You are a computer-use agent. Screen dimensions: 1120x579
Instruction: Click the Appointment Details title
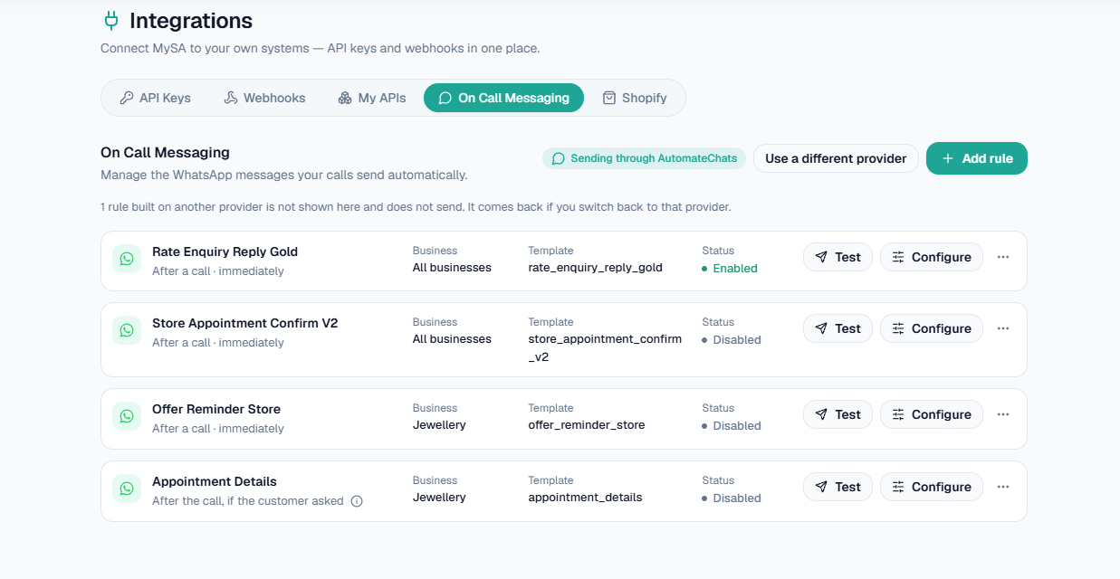215,481
